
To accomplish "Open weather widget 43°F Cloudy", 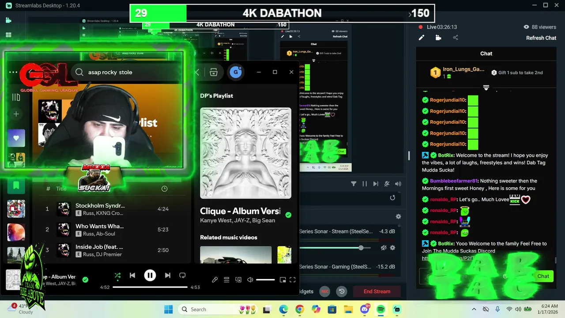I will (x=20, y=309).
